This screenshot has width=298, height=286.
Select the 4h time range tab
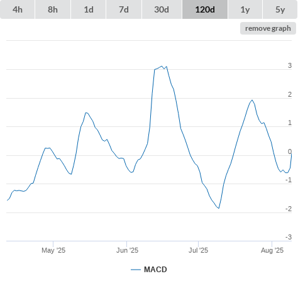(18, 9)
